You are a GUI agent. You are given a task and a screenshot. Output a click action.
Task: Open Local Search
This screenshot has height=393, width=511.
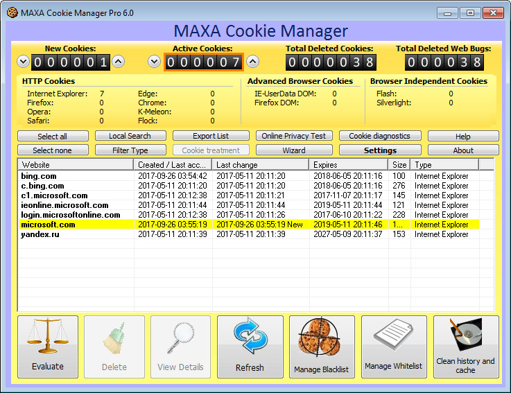(130, 136)
